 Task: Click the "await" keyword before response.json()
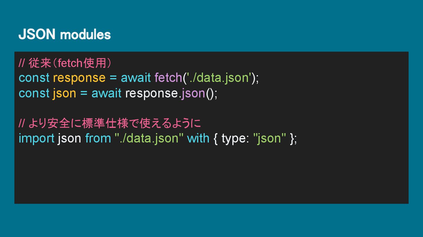coord(106,93)
